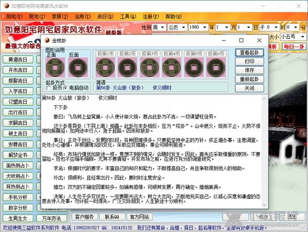Click the 打印 button in dialog
The image size is (308, 232).
point(249,62)
